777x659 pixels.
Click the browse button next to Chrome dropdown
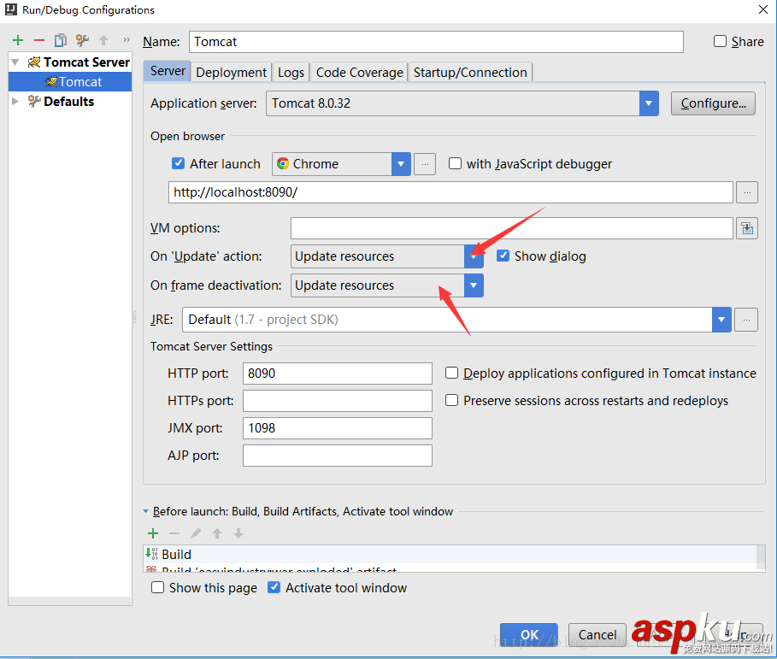pos(425,164)
